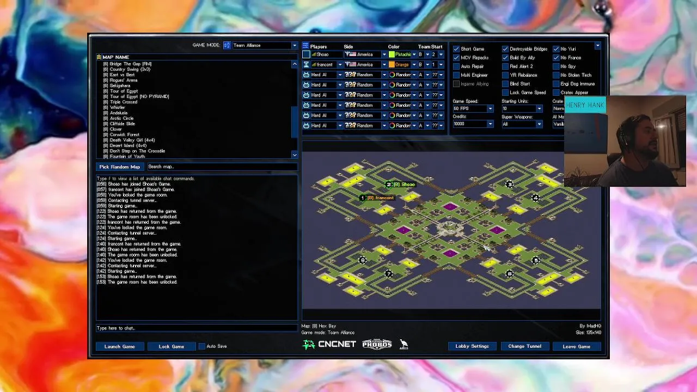Check No Stolen Tech
Image resolution: width=697 pixels, height=392 pixels.
(x=556, y=75)
